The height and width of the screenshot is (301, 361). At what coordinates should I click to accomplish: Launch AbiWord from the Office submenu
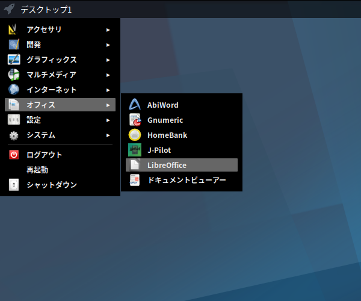[x=182, y=105]
